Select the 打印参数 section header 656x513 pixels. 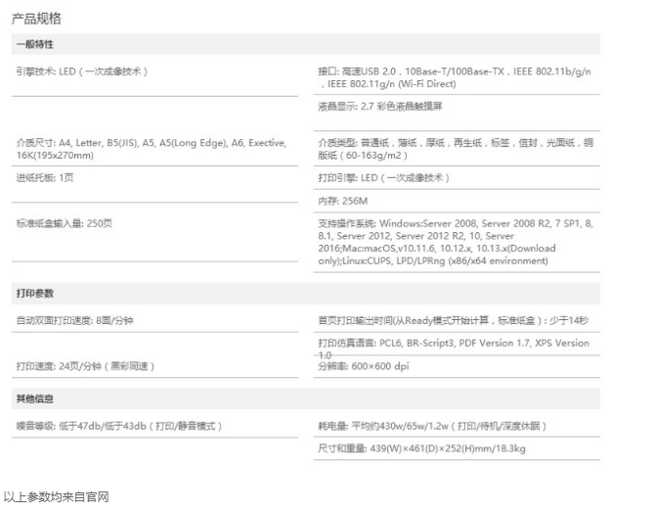tap(35, 294)
